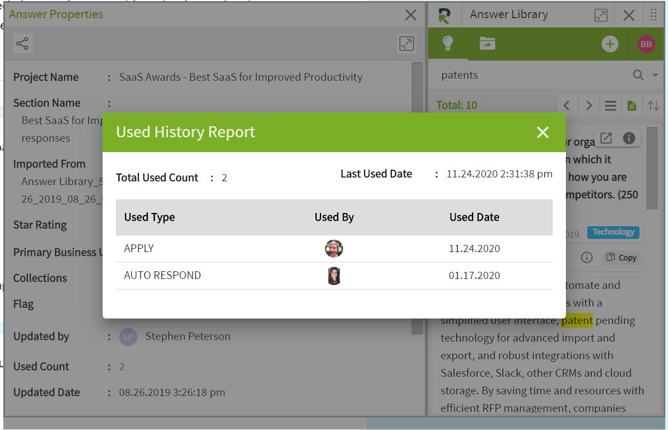This screenshot has height=430, width=668.
Task: Toggle the sort order arrows icon
Action: [653, 105]
